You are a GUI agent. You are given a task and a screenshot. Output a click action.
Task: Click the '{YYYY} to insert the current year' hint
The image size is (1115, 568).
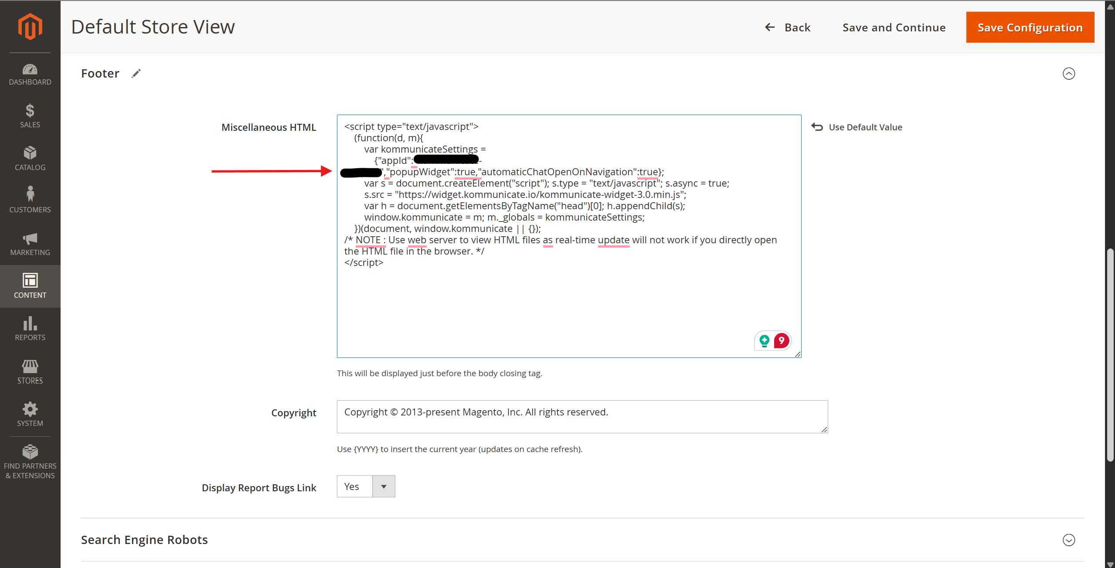[x=459, y=449]
